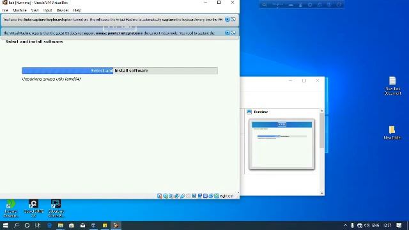Open the Machine menu

[x=20, y=10]
